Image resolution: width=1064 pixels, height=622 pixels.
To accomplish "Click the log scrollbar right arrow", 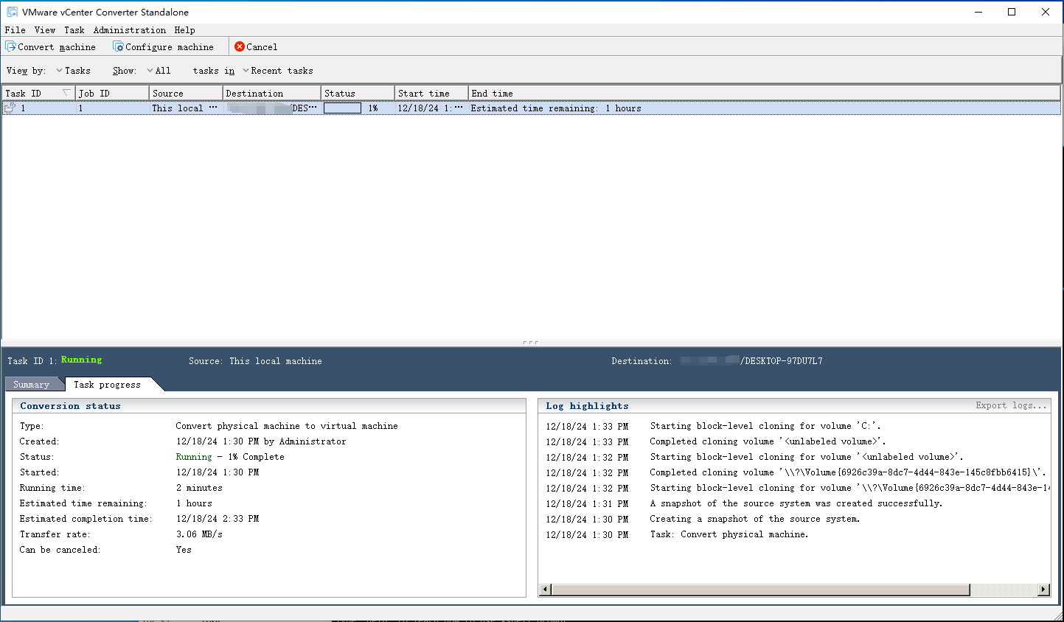I will click(1043, 590).
